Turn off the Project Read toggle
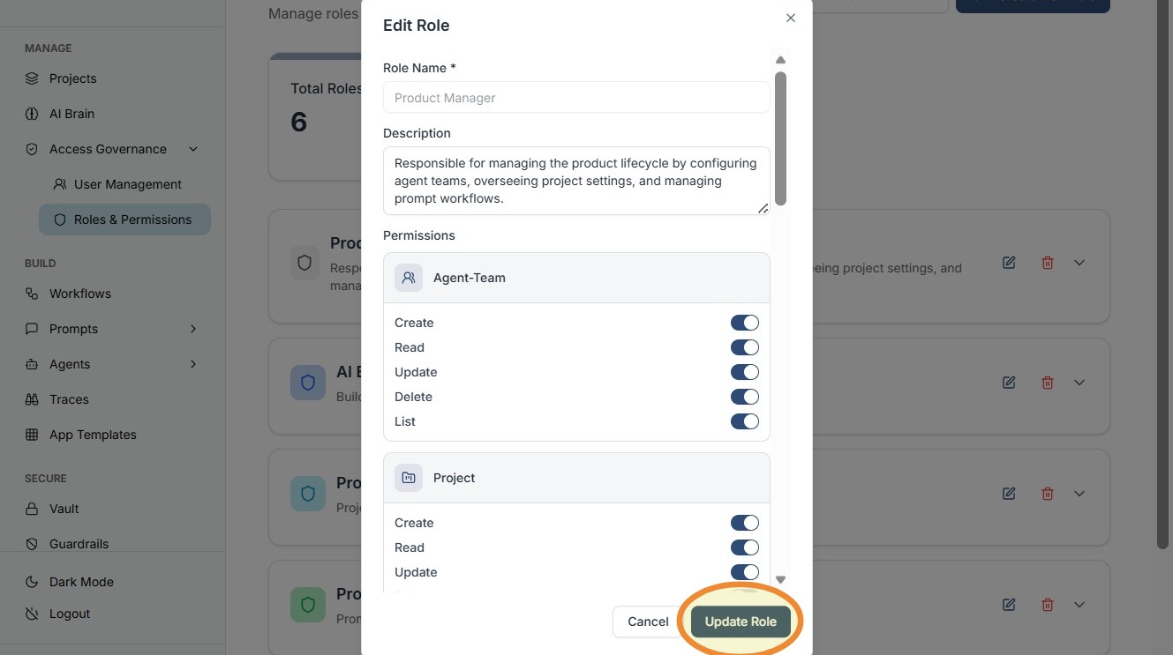Image resolution: width=1173 pixels, height=655 pixels. [x=744, y=547]
